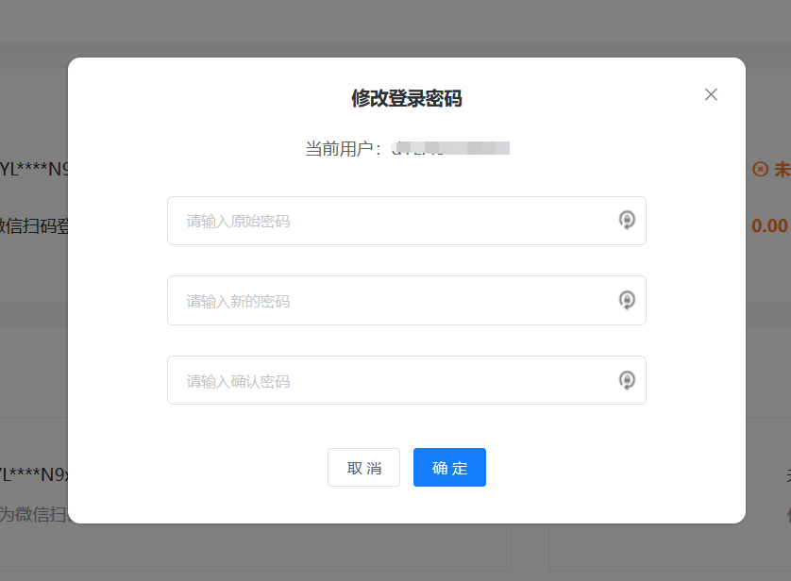
Task: Confirm with the blue 确定 button
Action: 449,468
